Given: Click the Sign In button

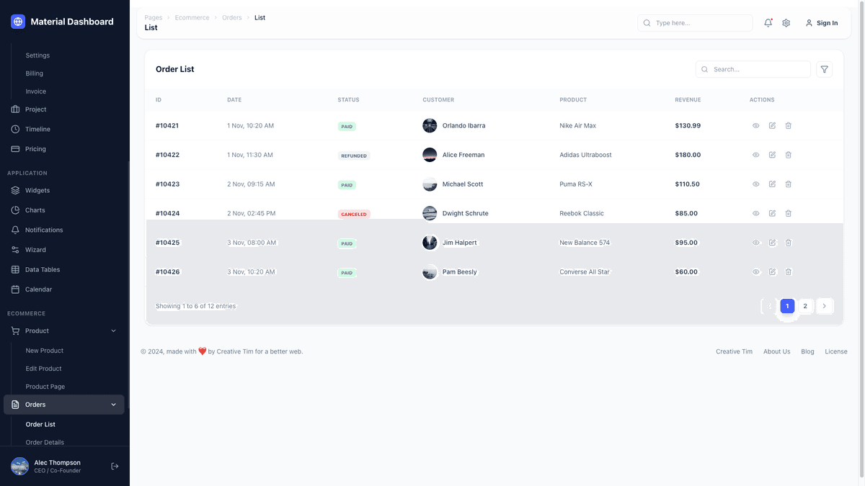Looking at the screenshot, I should click(822, 22).
